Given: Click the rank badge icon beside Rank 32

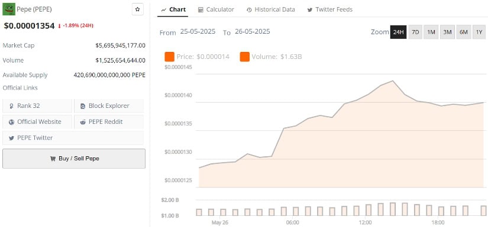Looking at the screenshot, I should pos(11,106).
